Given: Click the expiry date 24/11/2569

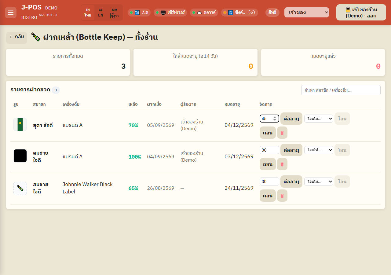Looking at the screenshot, I should pos(239,188).
